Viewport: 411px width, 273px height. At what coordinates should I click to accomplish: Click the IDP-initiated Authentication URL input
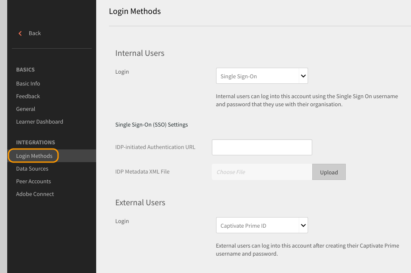262,147
